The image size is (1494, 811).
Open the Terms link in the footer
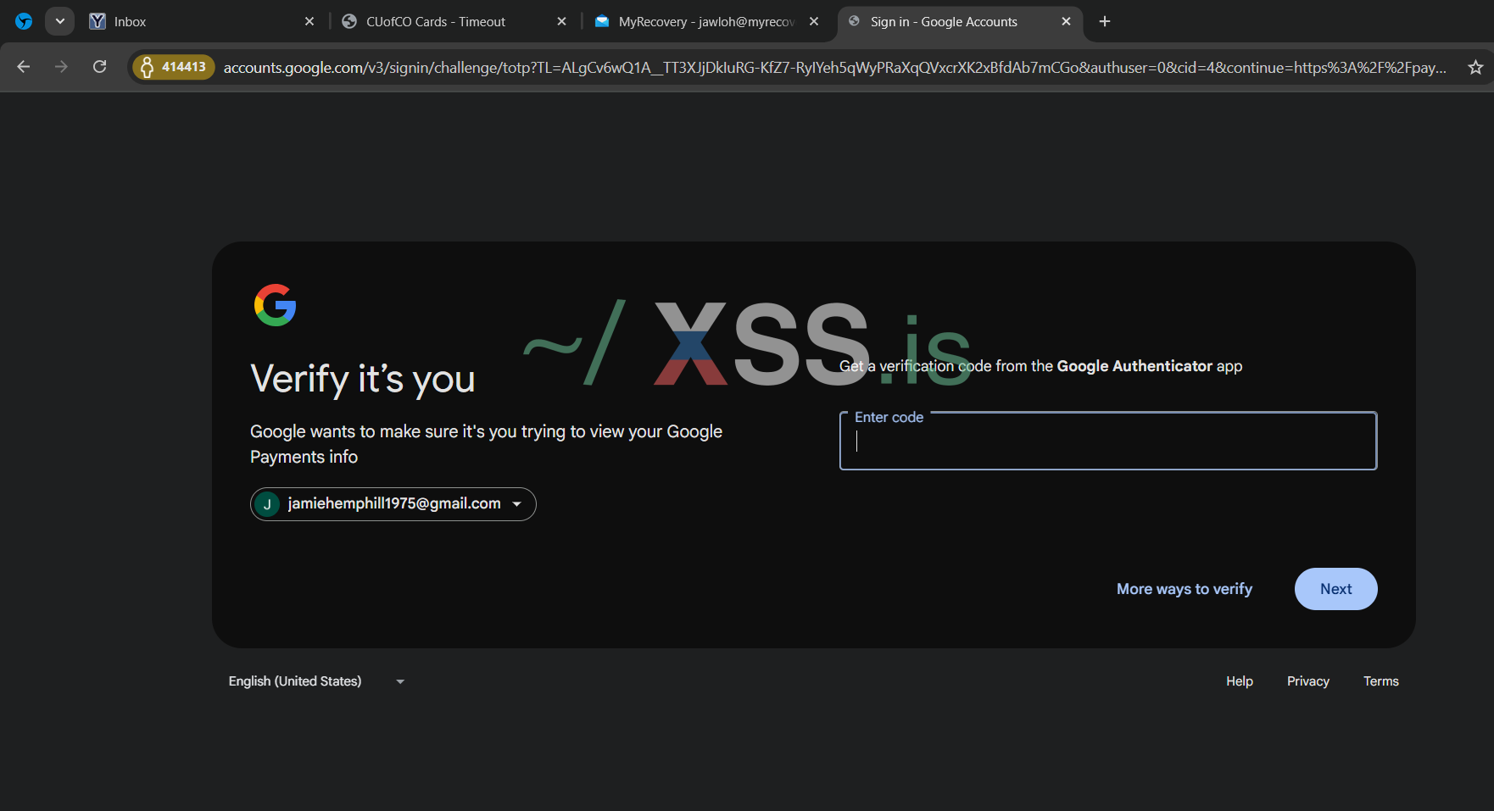pyautogui.click(x=1380, y=681)
